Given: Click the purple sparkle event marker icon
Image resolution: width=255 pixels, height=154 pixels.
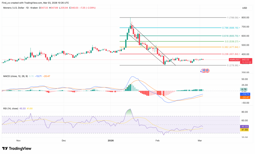Looking at the screenshot, I should (x=202, y=71).
